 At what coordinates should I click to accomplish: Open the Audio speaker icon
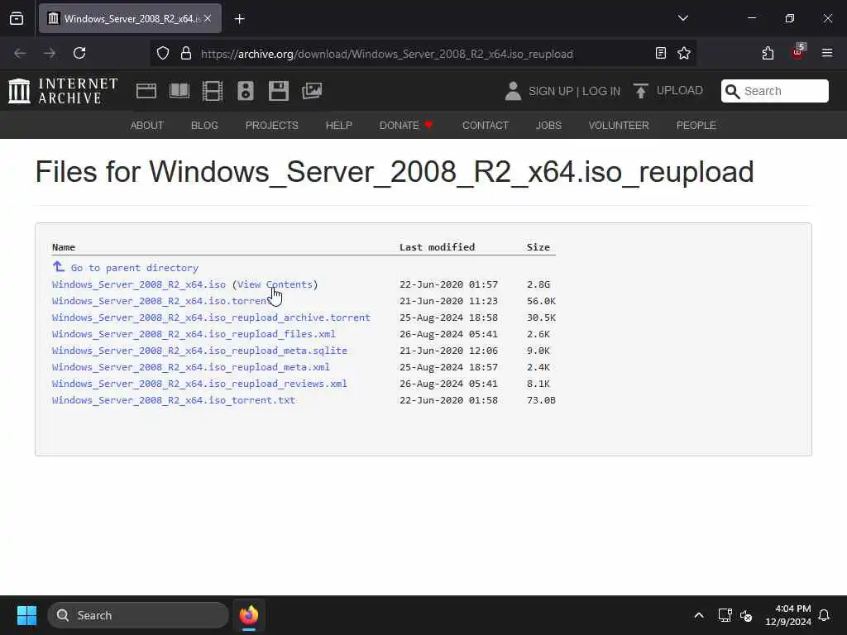[x=245, y=91]
